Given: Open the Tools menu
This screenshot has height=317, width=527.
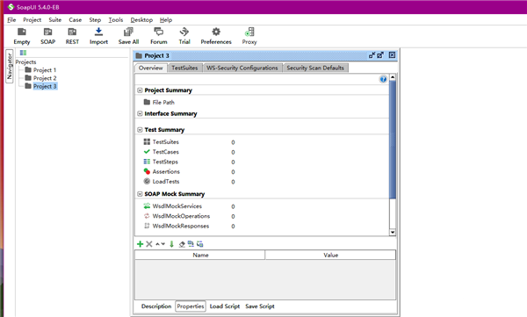Looking at the screenshot, I should (116, 20).
